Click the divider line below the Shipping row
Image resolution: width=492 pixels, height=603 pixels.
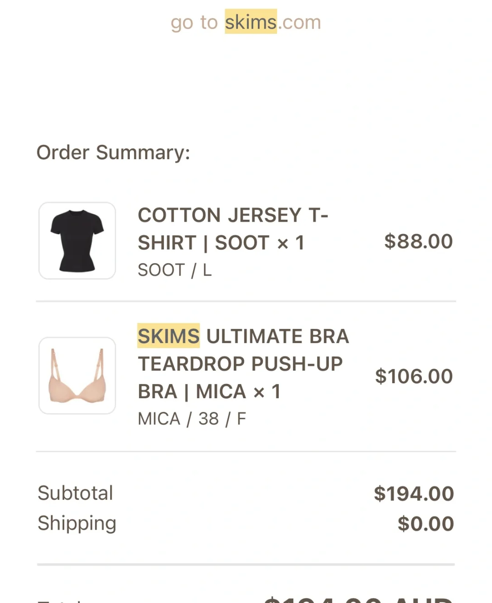[246, 565]
